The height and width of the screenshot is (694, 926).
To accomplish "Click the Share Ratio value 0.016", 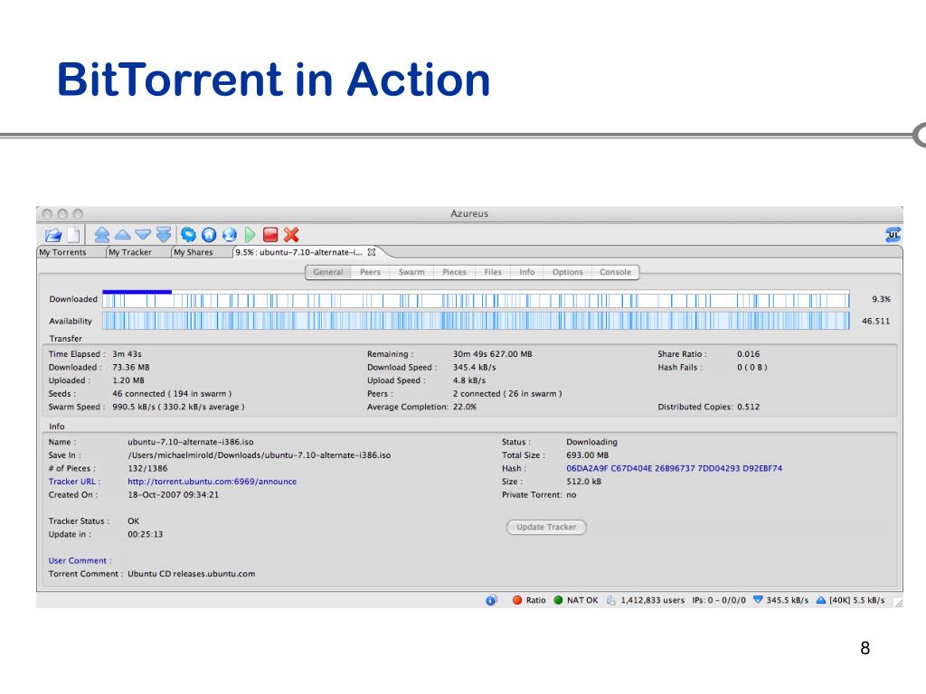I will pos(748,354).
